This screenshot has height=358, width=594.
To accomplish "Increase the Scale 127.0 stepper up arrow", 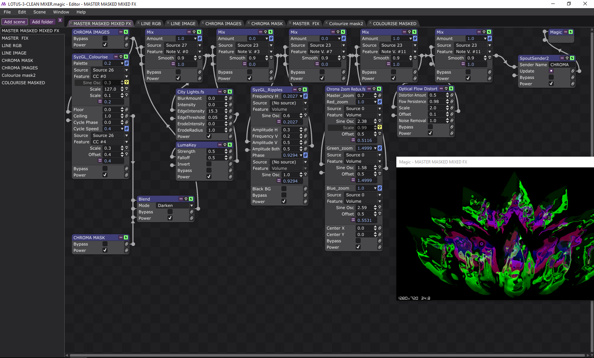I will click(122, 88).
